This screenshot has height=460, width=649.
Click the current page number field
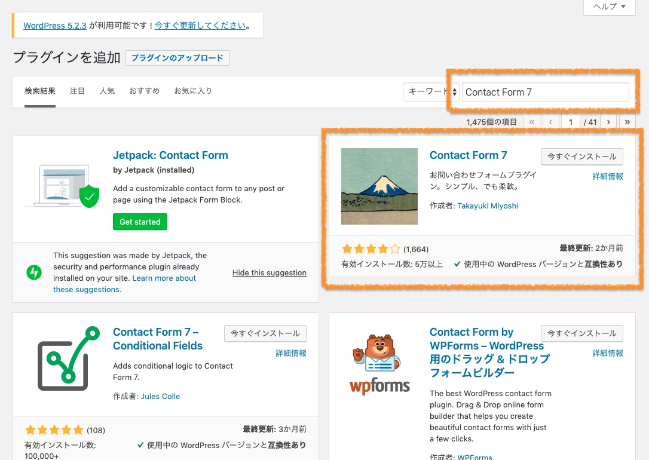coord(570,122)
